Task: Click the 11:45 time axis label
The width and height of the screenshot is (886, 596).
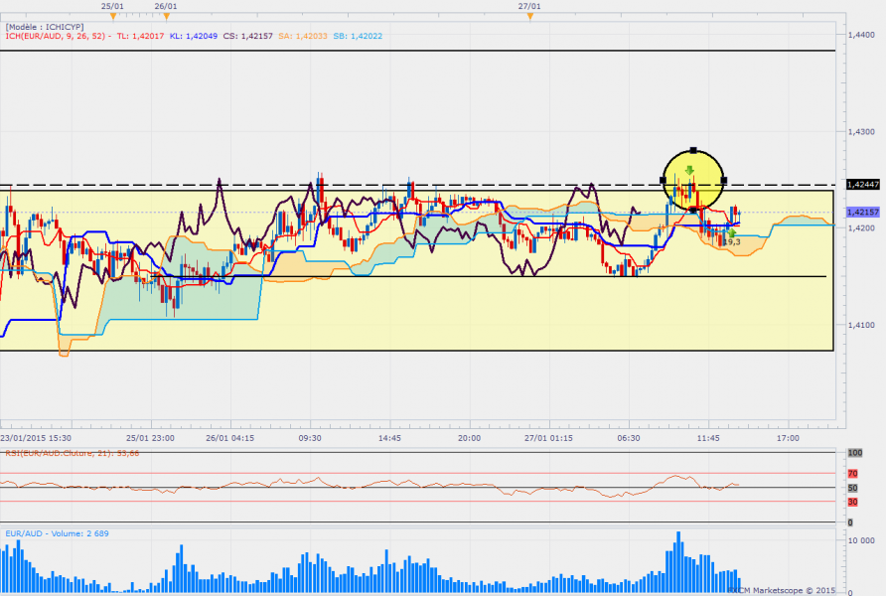Action: [708, 438]
